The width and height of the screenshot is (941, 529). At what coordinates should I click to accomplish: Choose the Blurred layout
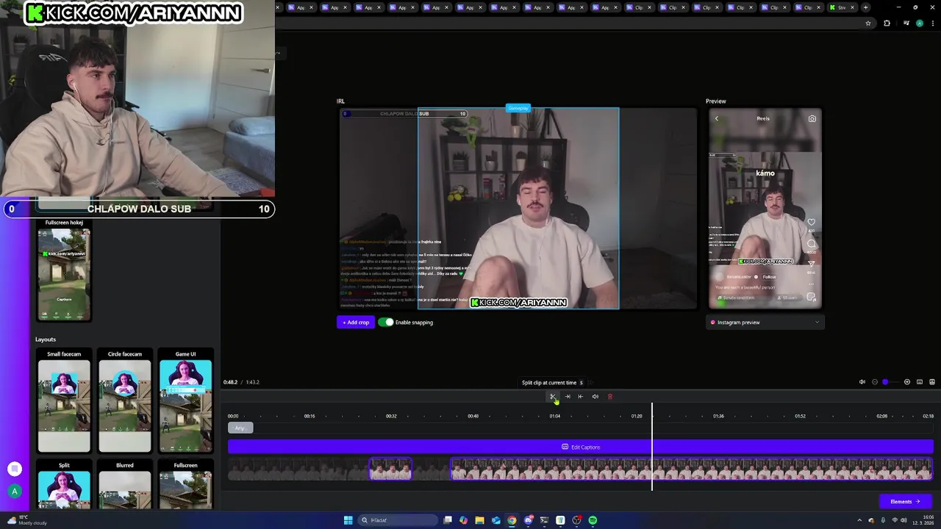click(x=125, y=485)
